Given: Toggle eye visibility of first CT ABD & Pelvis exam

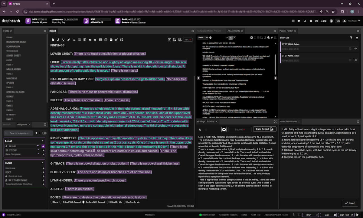Looking at the screenshot, I should coord(356,48).
